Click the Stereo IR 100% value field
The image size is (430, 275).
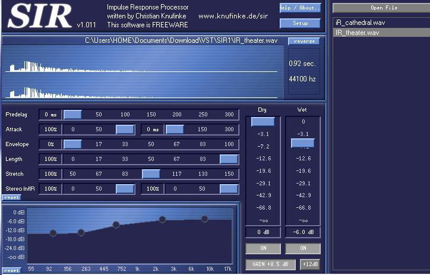pyautogui.click(x=153, y=189)
